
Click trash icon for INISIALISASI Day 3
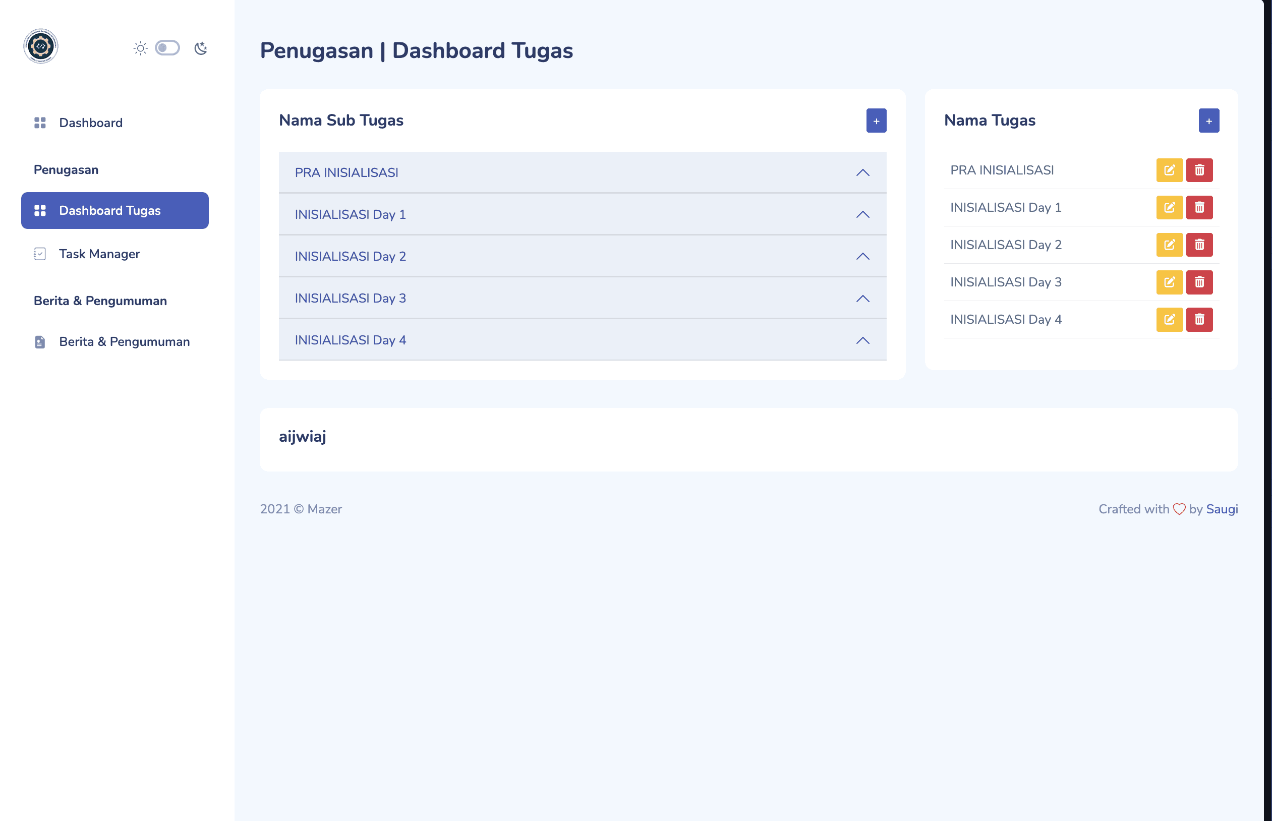click(1199, 282)
